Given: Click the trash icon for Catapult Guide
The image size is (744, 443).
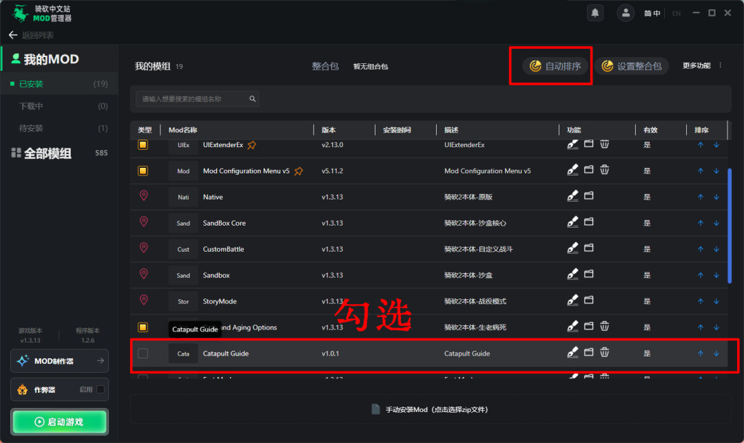Looking at the screenshot, I should pos(604,353).
